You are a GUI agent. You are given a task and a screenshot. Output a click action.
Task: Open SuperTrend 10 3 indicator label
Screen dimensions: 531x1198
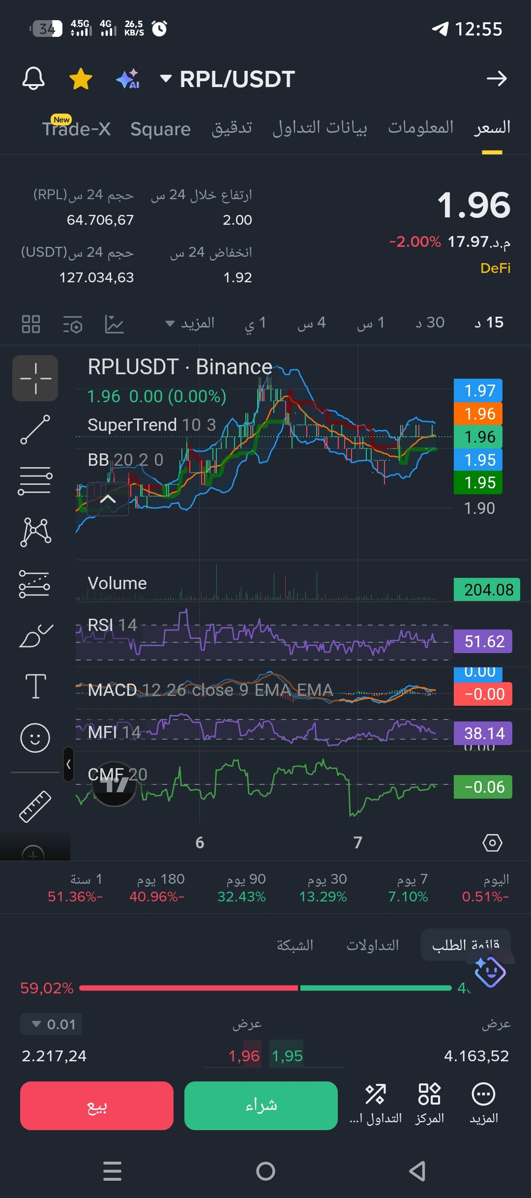[151, 424]
